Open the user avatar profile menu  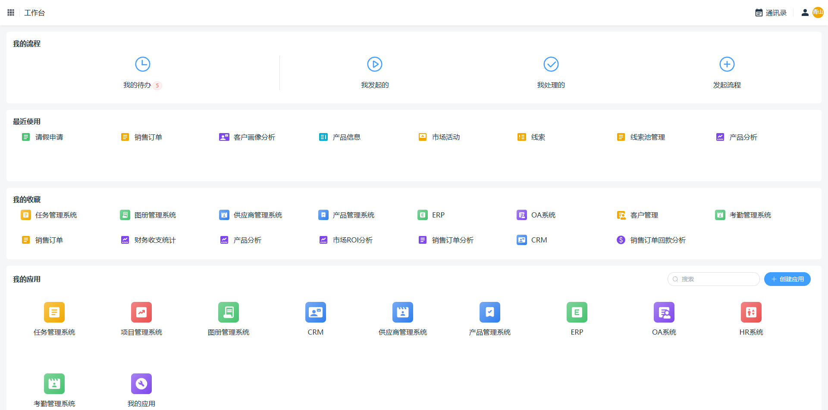[818, 12]
